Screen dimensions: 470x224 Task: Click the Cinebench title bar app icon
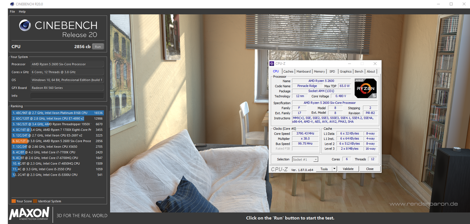tap(12, 4)
